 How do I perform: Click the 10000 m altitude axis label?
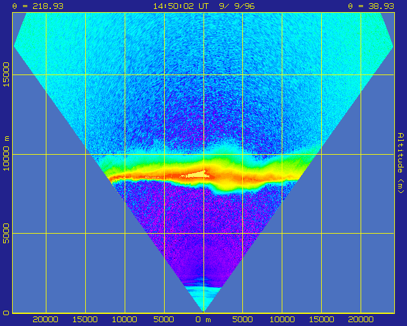click(x=6, y=153)
